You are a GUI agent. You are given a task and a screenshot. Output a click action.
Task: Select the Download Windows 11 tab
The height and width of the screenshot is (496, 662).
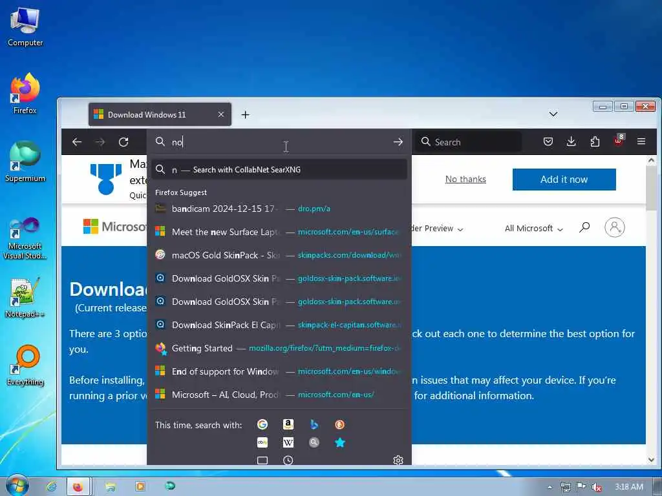(160, 114)
